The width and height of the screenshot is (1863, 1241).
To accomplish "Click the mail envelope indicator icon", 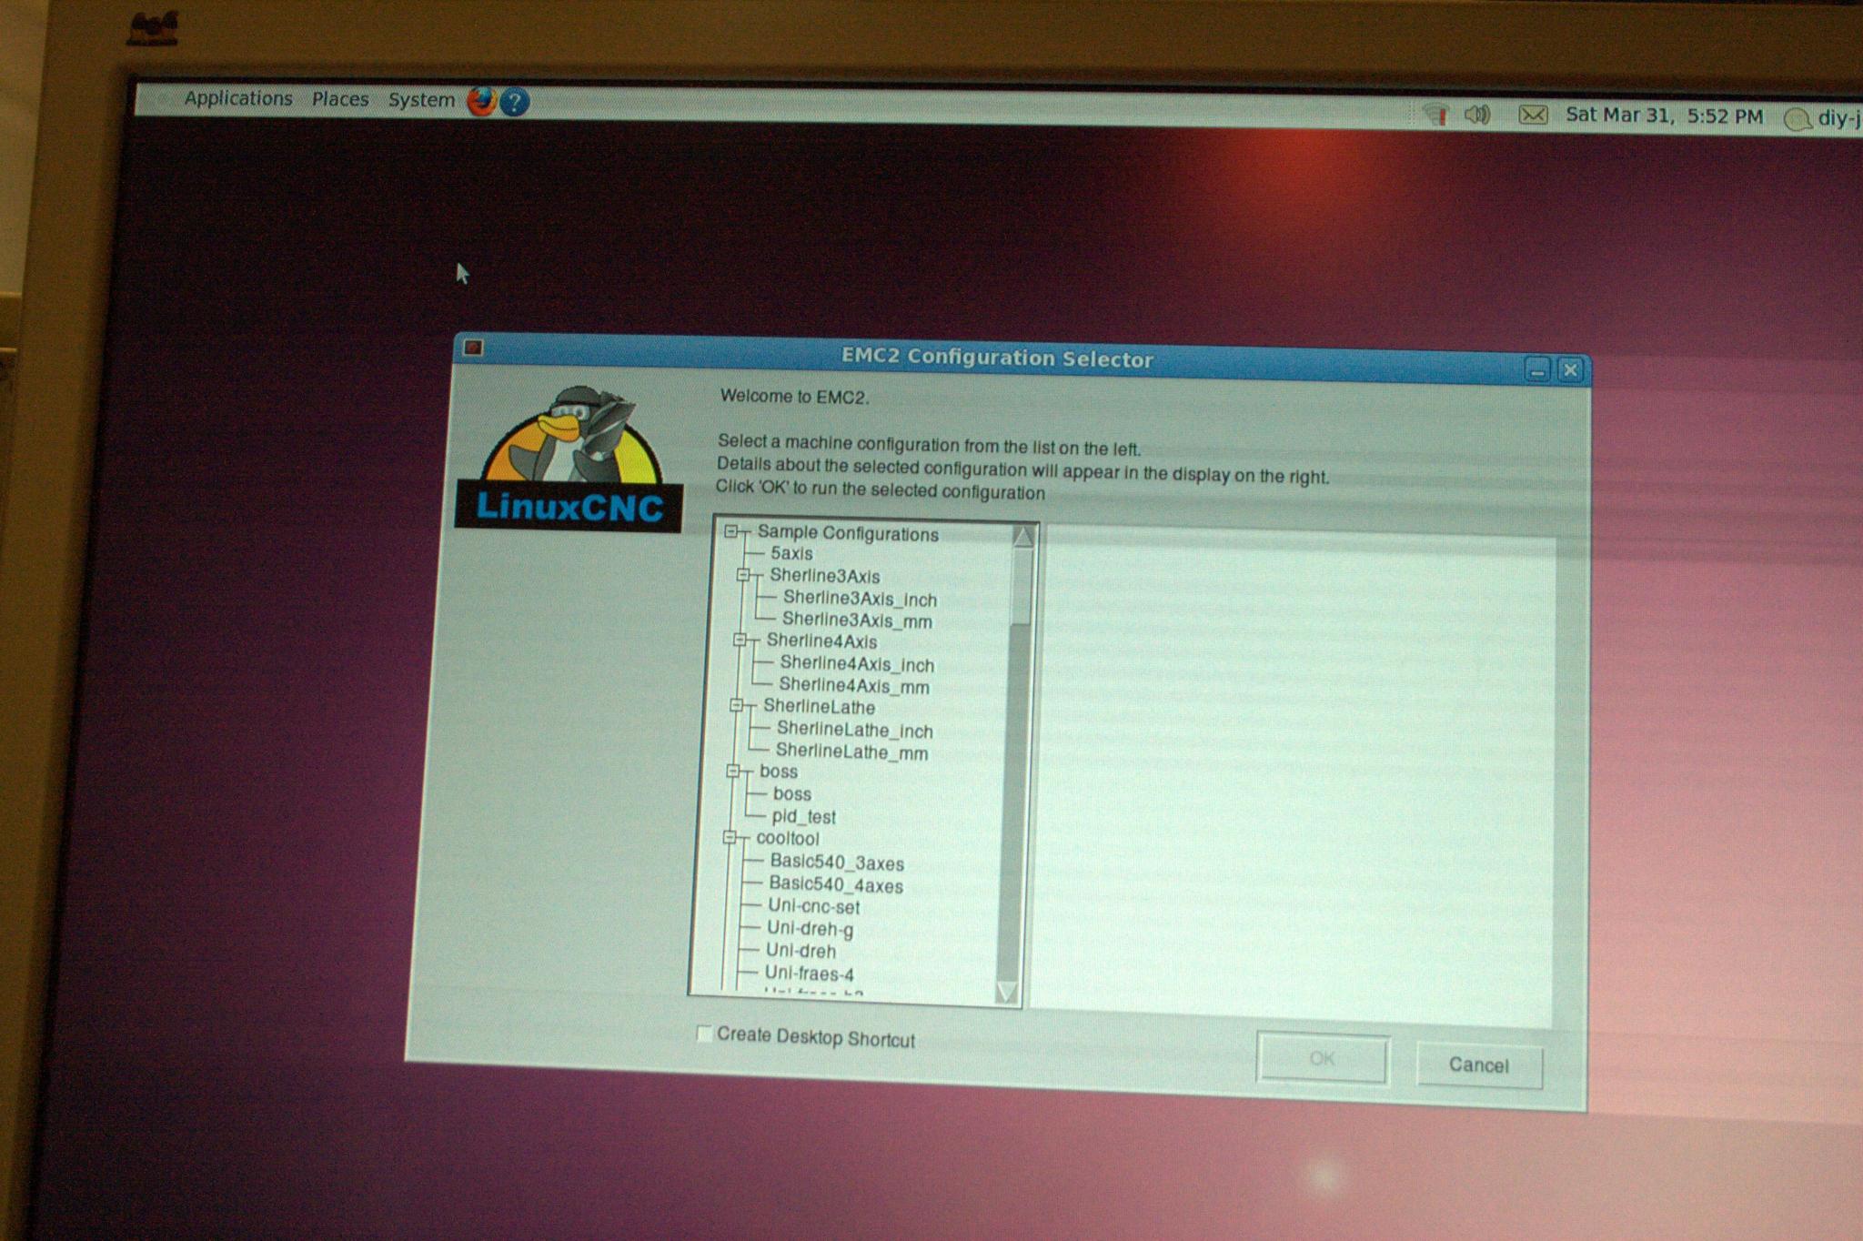I will [1533, 115].
